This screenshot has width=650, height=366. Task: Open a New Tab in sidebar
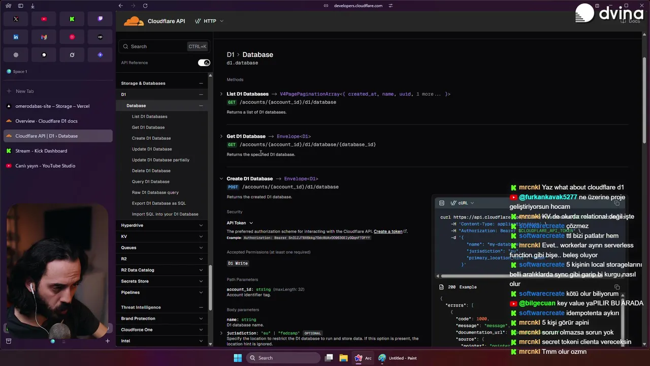tap(58, 91)
